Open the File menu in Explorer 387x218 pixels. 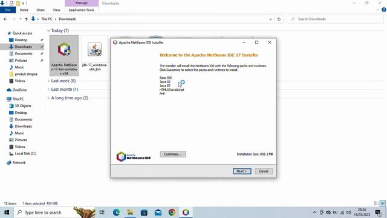click(8, 10)
